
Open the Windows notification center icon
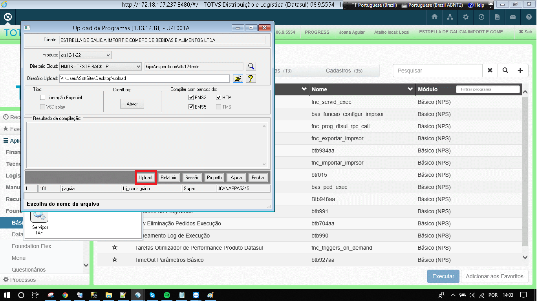pos(523,295)
